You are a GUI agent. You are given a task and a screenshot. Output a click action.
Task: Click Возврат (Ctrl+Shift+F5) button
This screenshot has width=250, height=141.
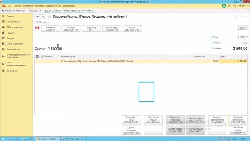tap(71, 29)
